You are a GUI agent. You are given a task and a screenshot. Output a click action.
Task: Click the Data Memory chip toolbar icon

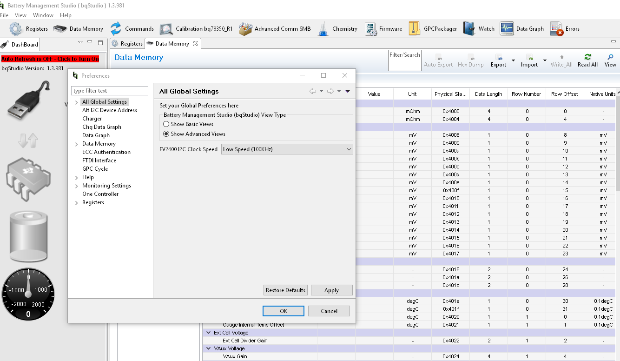(59, 29)
